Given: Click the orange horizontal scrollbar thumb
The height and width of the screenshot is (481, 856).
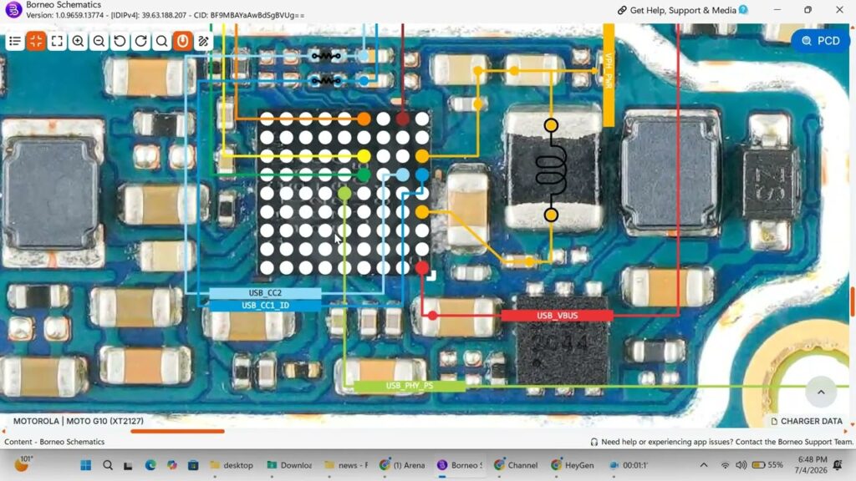Looking at the screenshot, I should [x=177, y=432].
